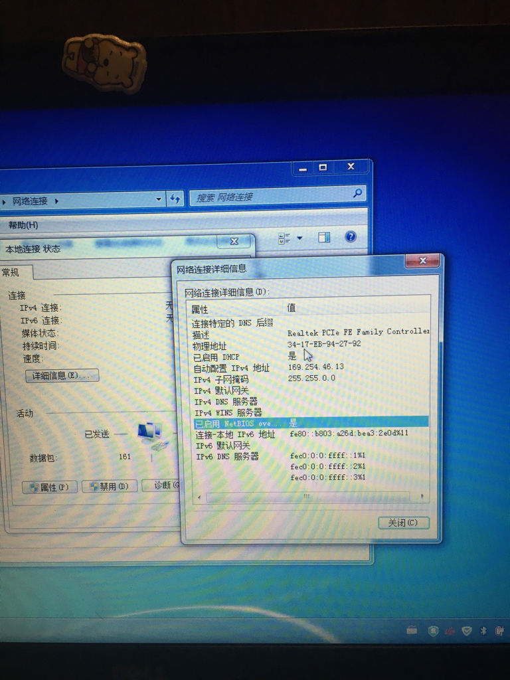Click the red tray icon
This screenshot has width=510, height=680.
(x=450, y=632)
